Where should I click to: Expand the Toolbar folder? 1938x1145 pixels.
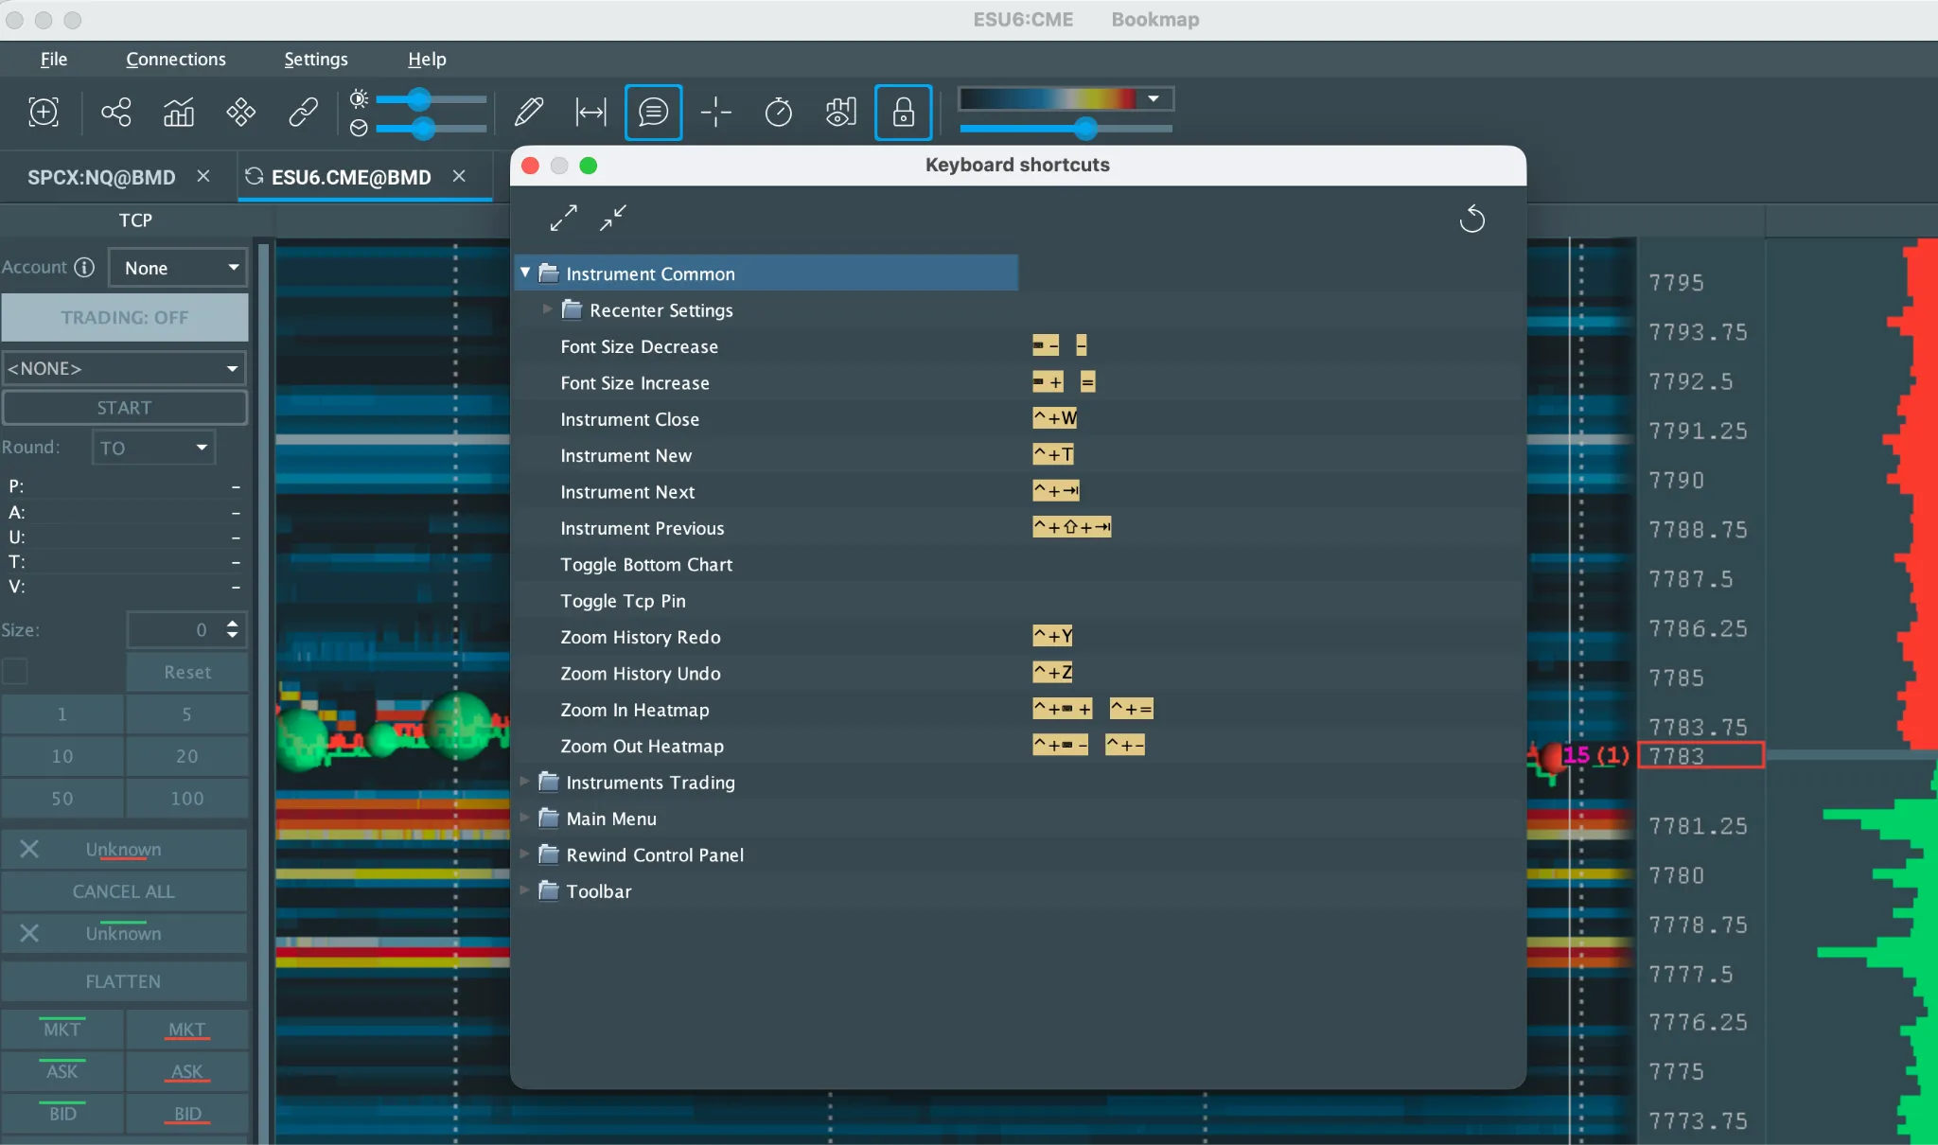[524, 890]
